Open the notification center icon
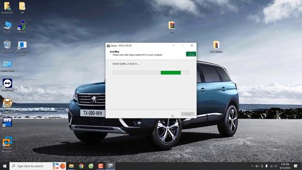This screenshot has height=170, width=302. click(296, 166)
